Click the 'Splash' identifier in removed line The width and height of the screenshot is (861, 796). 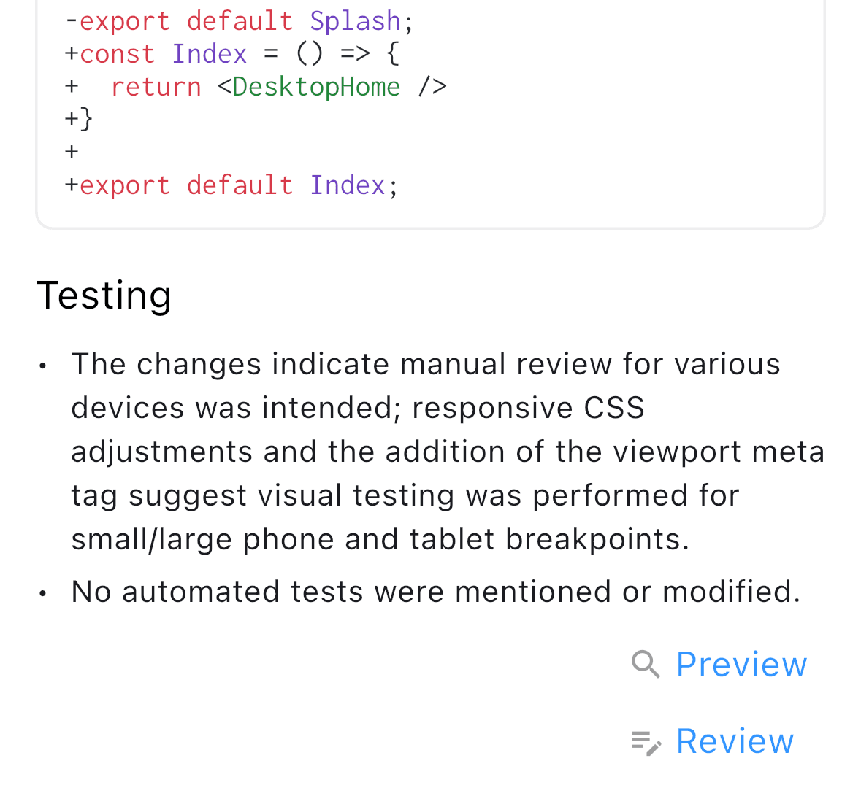click(355, 21)
